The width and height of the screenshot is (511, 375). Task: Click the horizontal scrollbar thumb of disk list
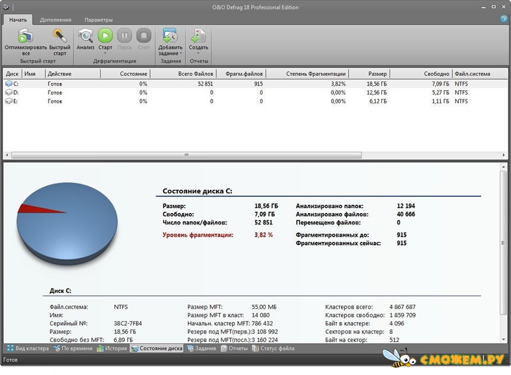click(x=187, y=155)
